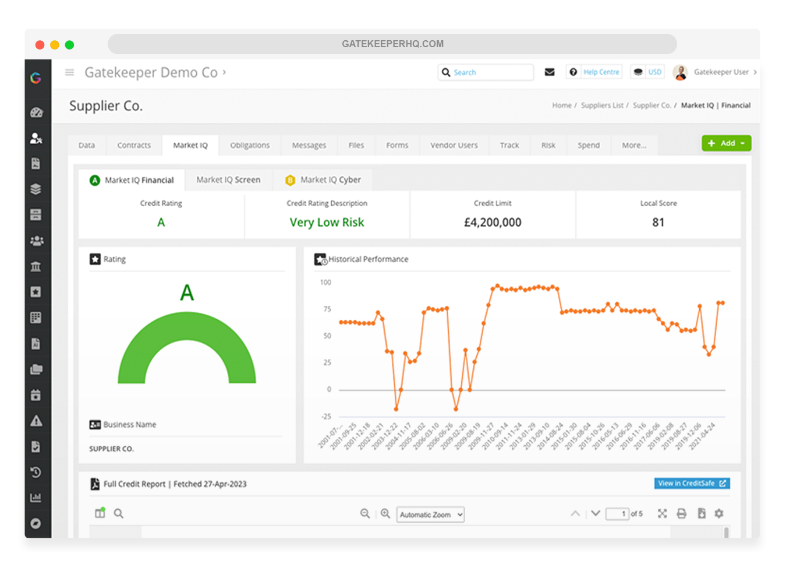Zoom in the credit report PDF

click(385, 513)
